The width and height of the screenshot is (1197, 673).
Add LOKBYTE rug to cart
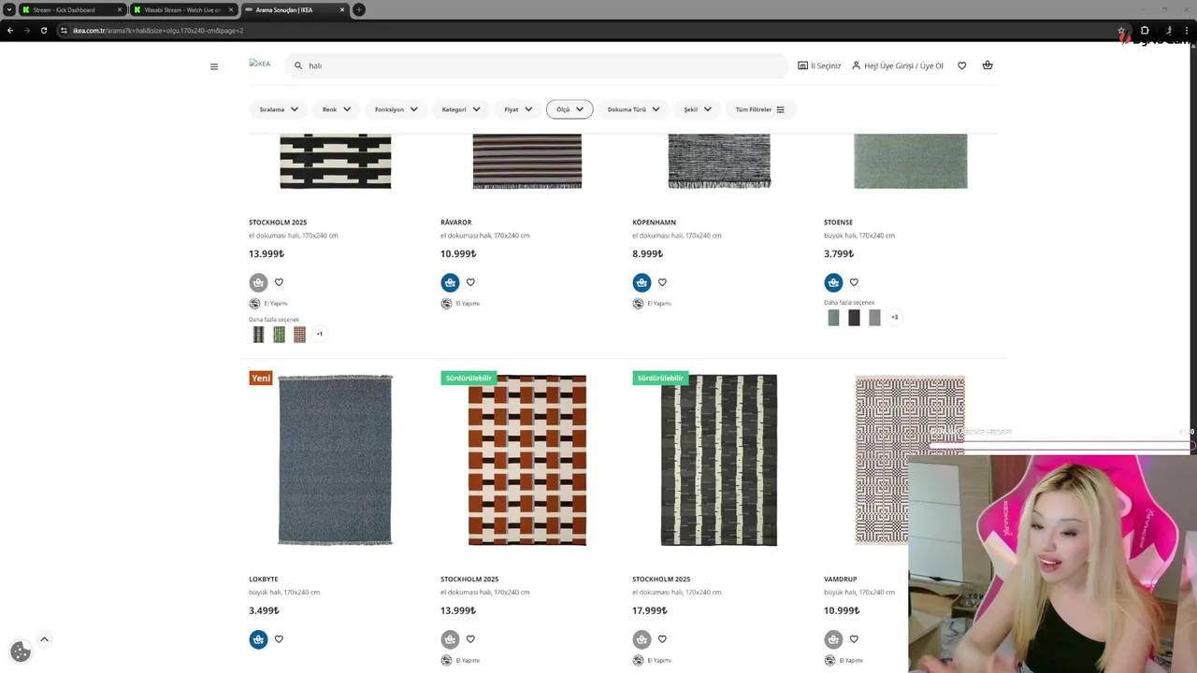[258, 639]
